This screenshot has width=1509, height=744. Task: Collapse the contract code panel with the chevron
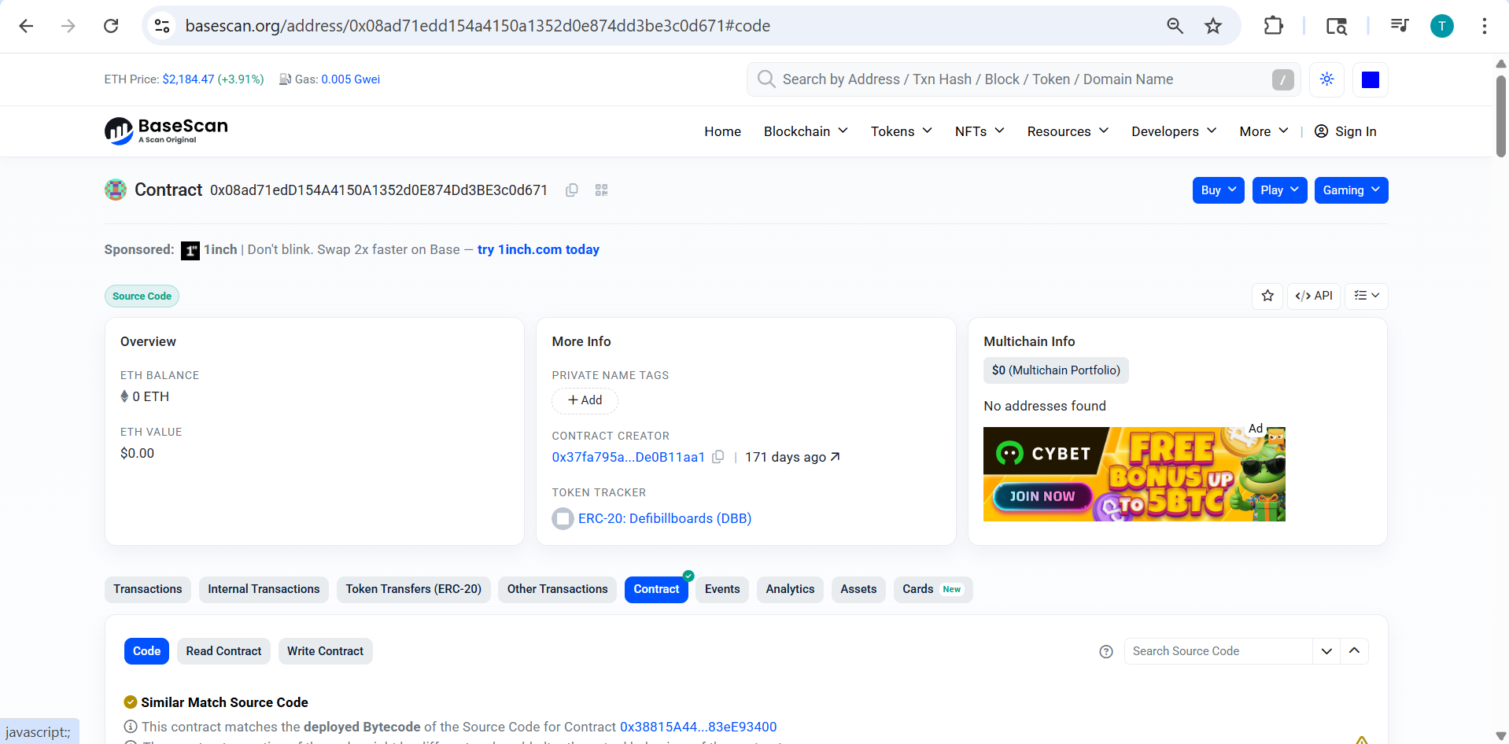tap(1355, 651)
